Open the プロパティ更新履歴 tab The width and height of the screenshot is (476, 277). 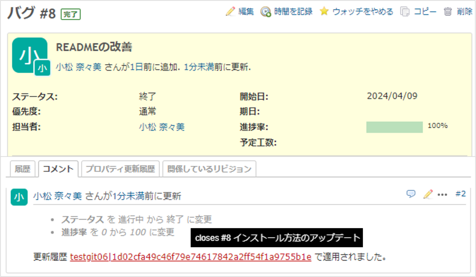[x=120, y=169]
